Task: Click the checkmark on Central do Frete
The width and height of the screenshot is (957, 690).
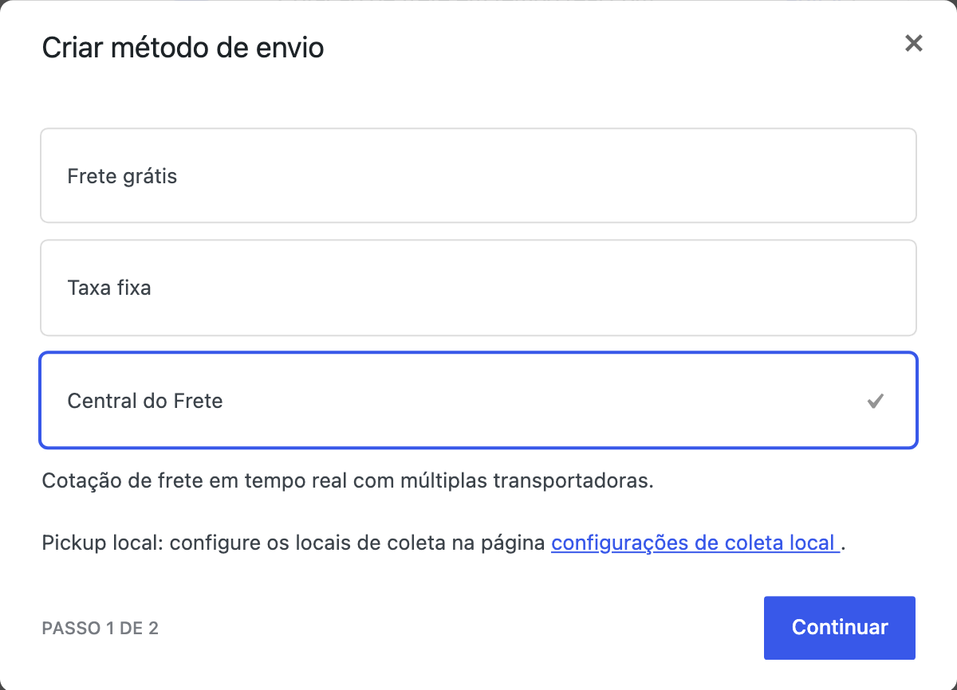Action: pyautogui.click(x=876, y=401)
